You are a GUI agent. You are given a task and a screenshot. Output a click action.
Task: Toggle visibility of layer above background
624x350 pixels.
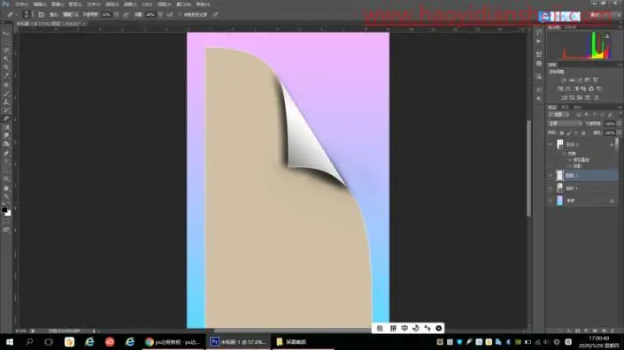(x=551, y=188)
